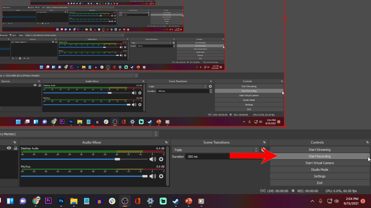Toggle source visibility with the eye icon

point(9,148)
